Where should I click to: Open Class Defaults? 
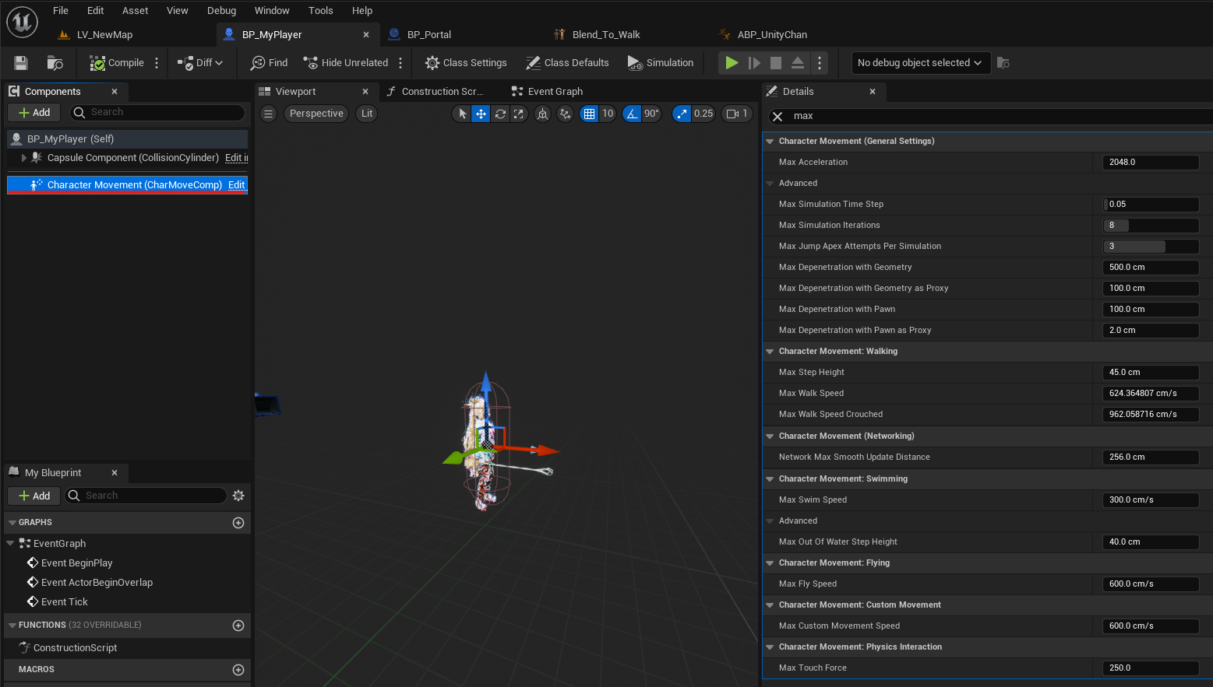point(567,63)
